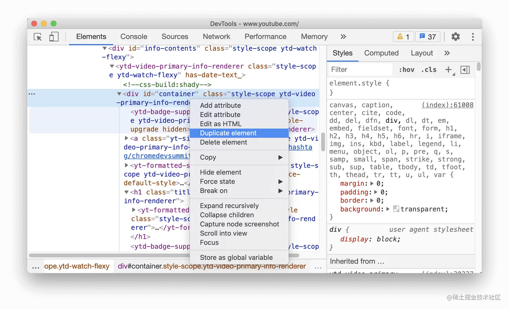Click the display: block declaration
This screenshot has width=509, height=309.
click(x=370, y=239)
